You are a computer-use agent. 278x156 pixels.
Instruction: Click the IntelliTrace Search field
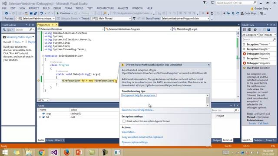point(258,39)
